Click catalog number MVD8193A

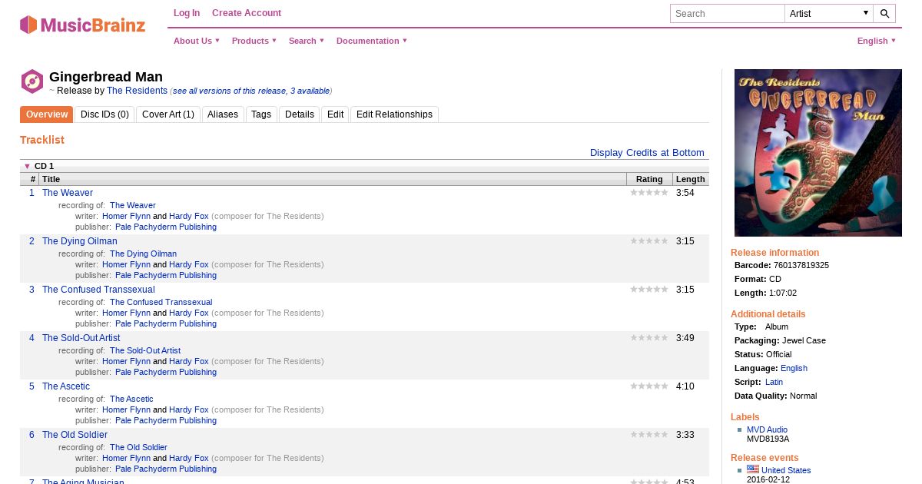pos(768,439)
